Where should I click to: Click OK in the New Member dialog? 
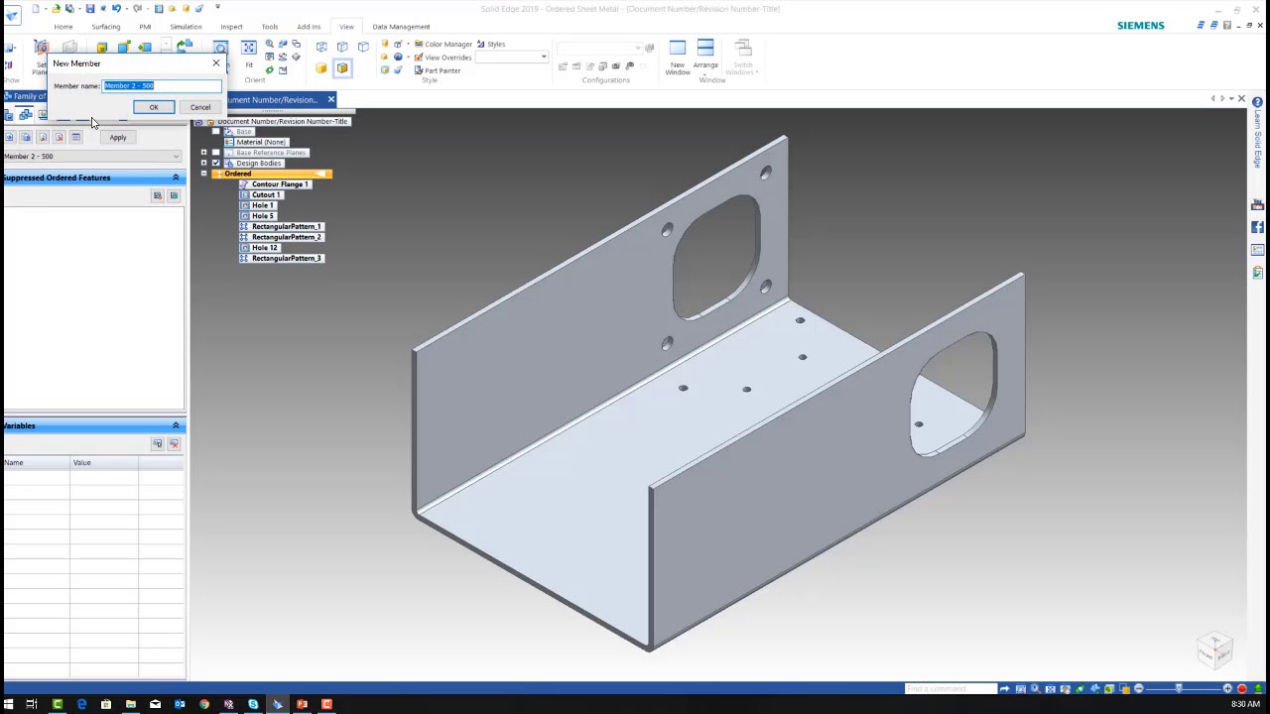click(154, 107)
